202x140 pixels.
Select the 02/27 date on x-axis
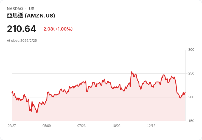pos(12,126)
